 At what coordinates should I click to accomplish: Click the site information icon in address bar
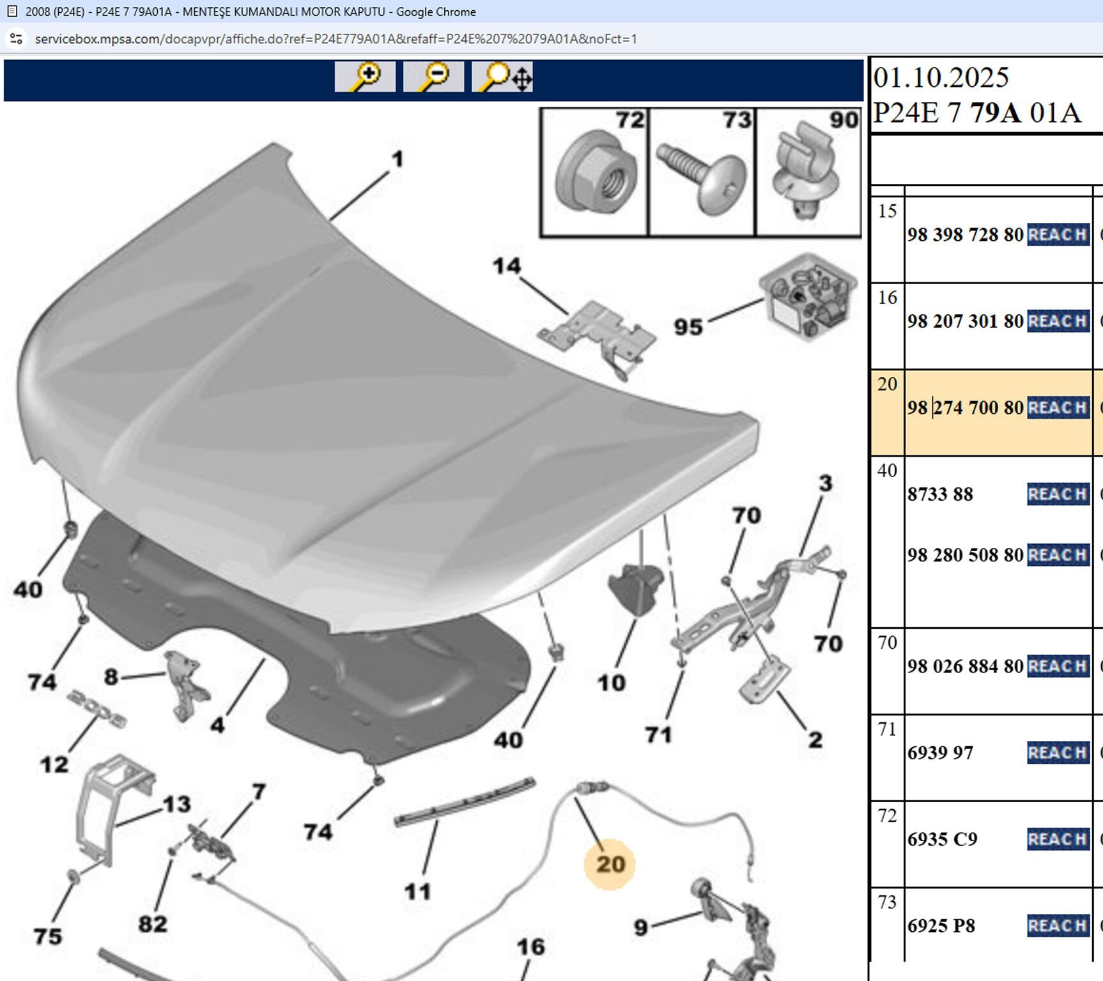[17, 39]
